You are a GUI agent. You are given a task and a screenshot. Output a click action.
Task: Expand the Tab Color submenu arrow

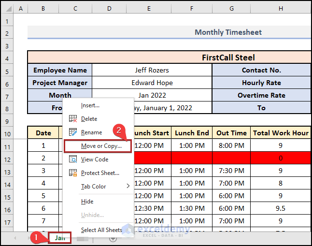tap(128, 186)
